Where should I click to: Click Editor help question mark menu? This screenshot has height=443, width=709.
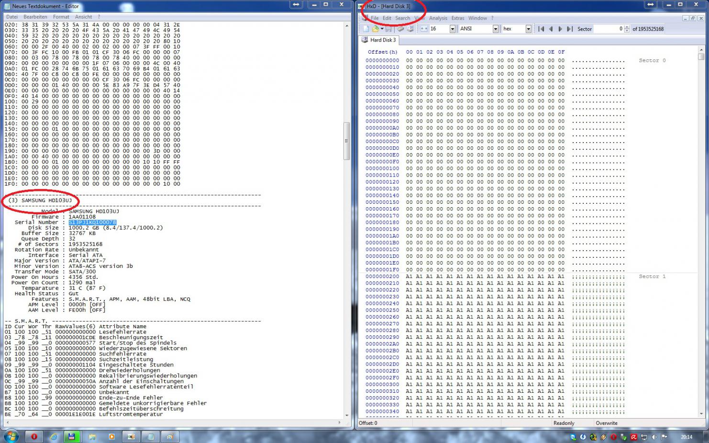99,17
